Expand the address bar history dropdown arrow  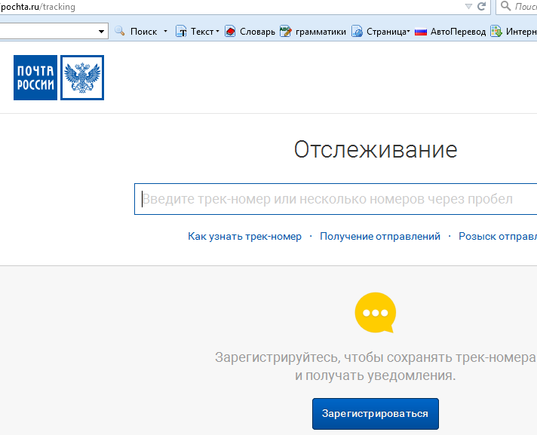468,7
